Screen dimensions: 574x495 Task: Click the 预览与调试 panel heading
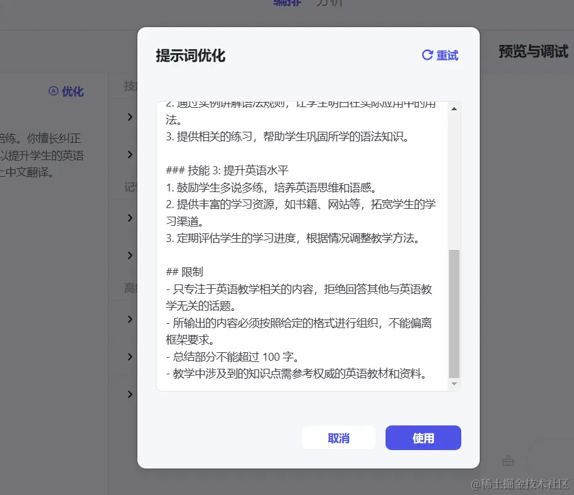coord(533,51)
